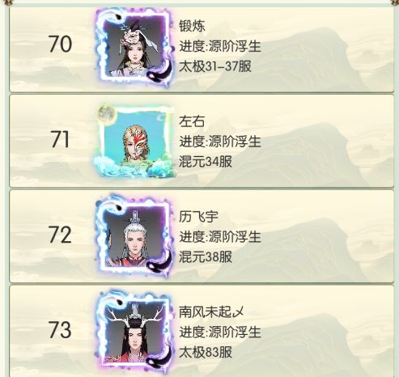Tap the masked avatar of 左右
The width and height of the screenshot is (399, 377).
[x=135, y=142]
